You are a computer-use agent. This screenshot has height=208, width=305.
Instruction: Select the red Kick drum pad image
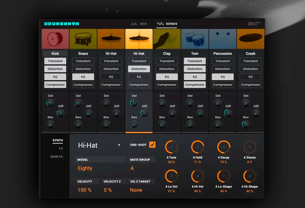pos(55,39)
